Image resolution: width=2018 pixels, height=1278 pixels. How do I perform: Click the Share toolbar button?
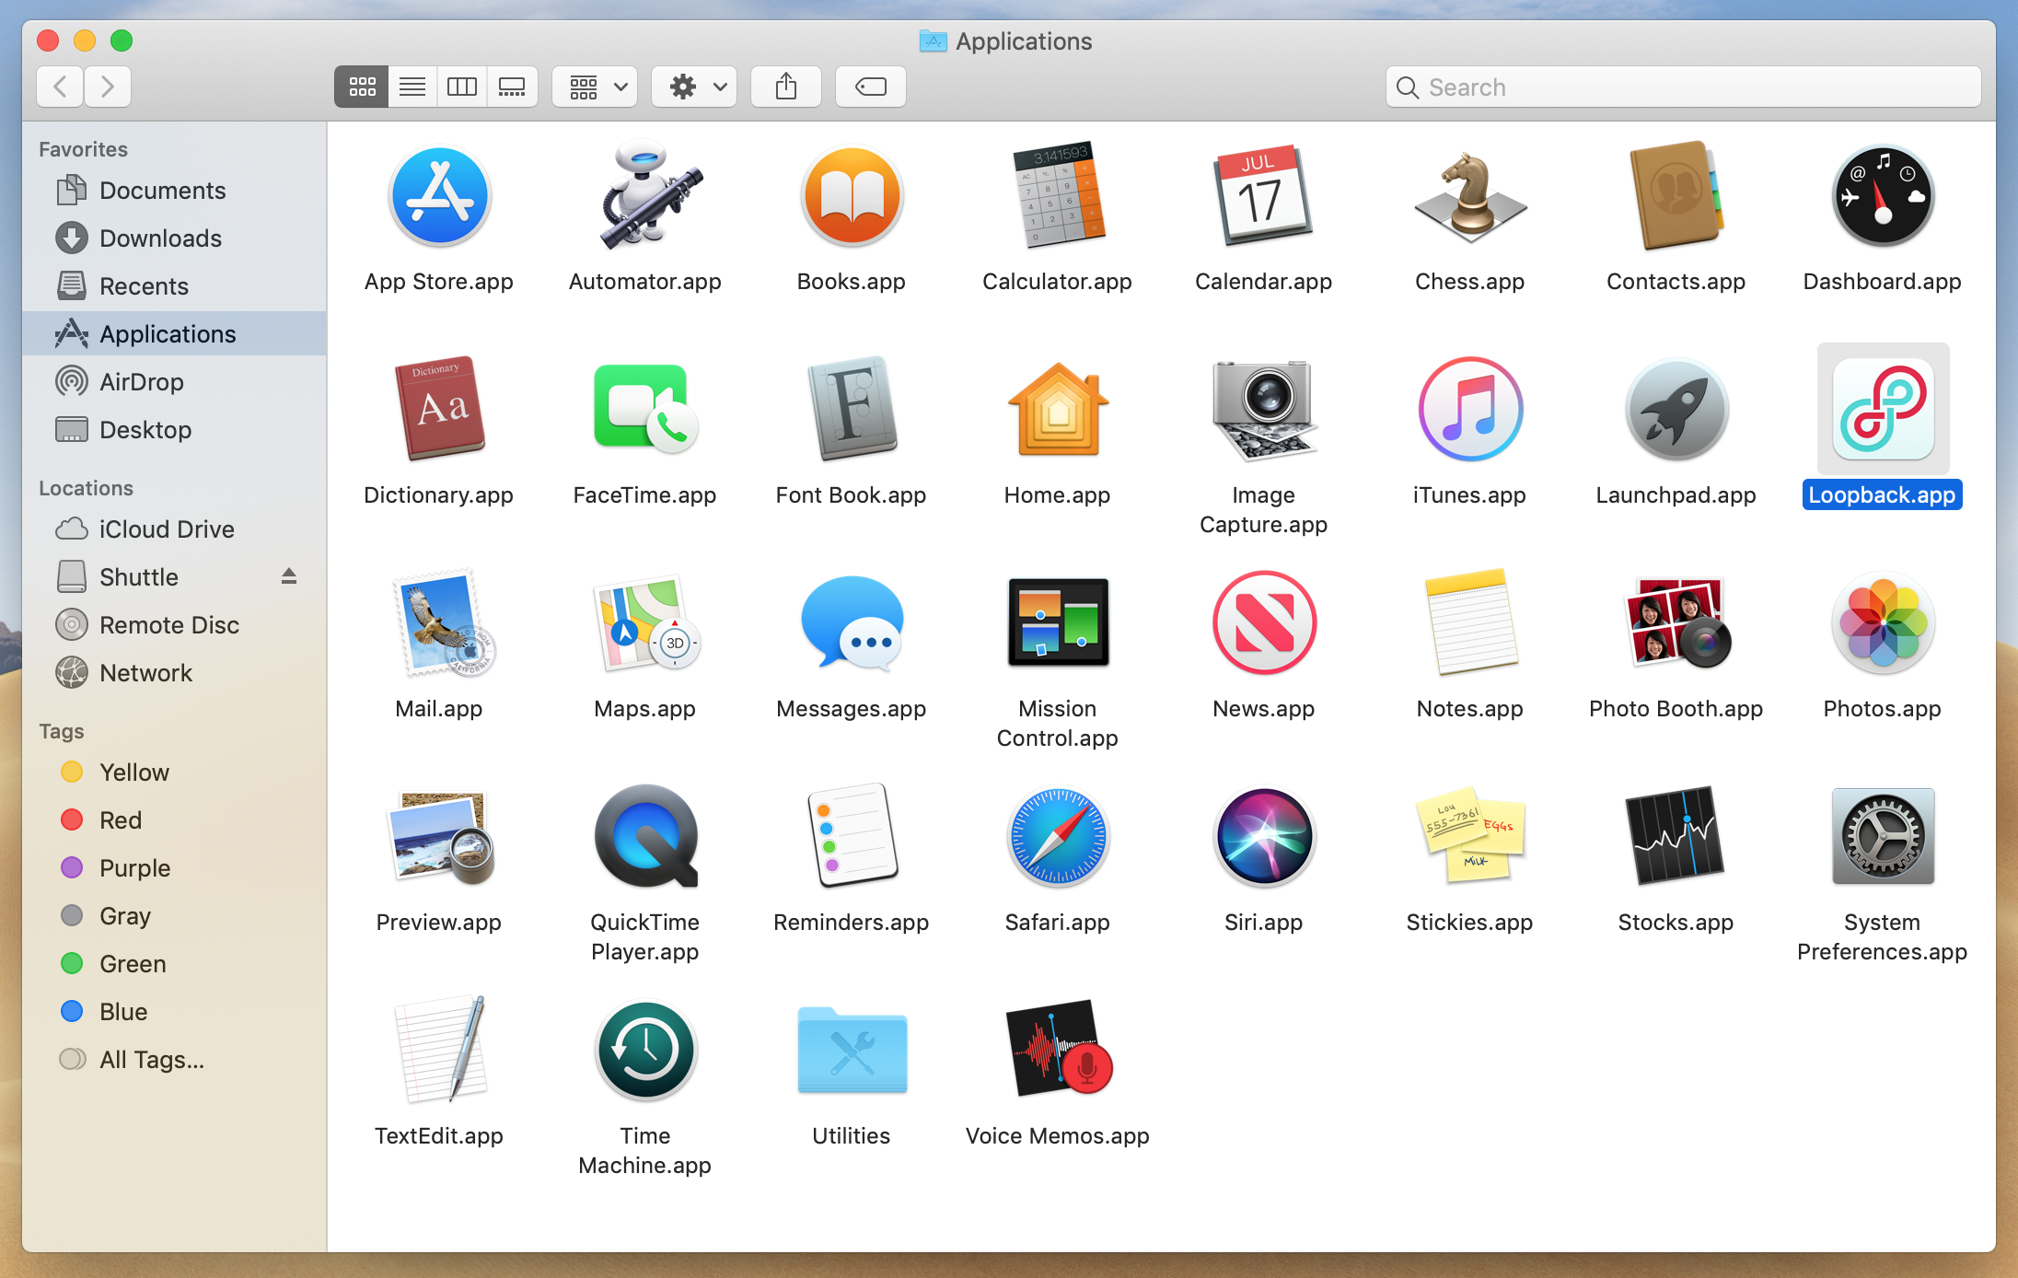786,87
